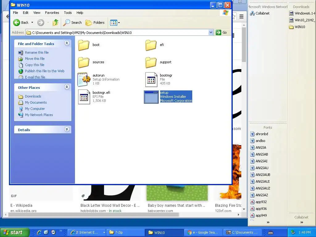Select the bootmgr file icon

151,79
